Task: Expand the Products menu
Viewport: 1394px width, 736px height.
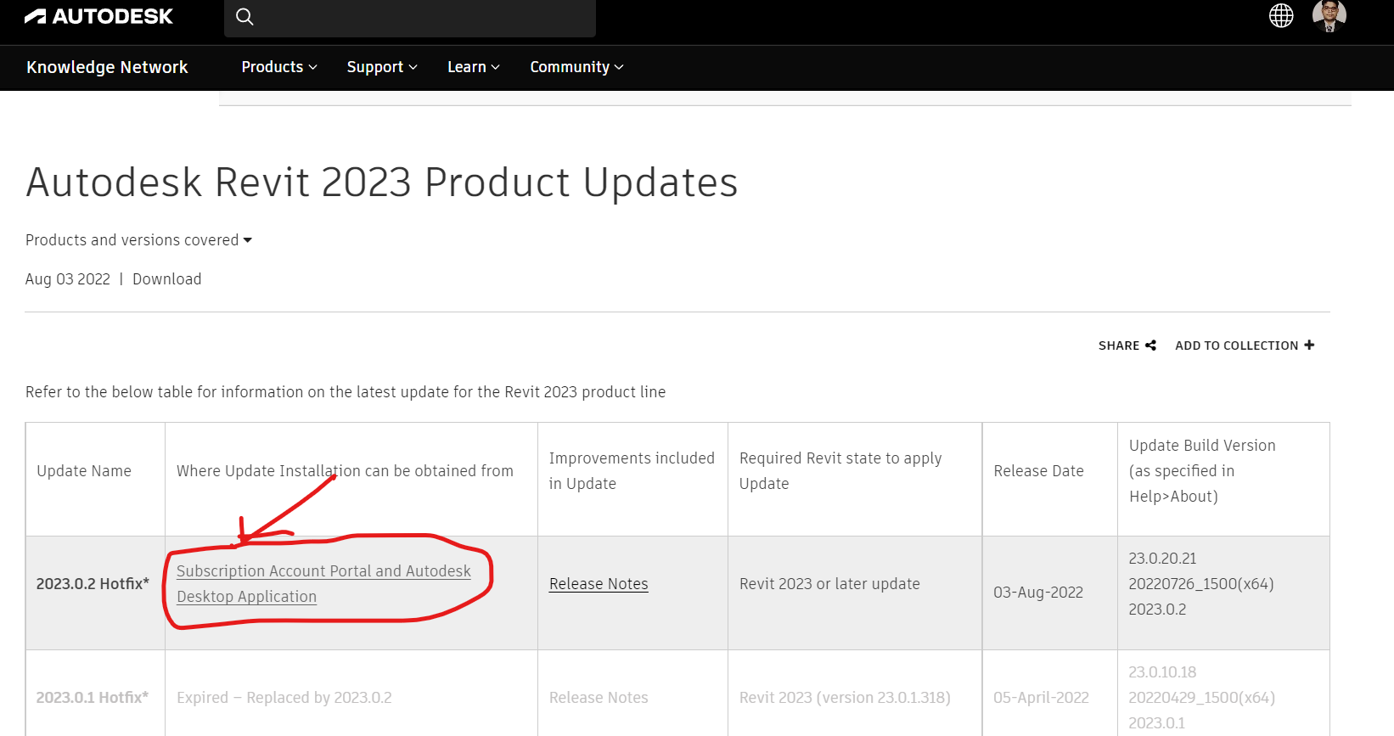Action: [x=279, y=67]
